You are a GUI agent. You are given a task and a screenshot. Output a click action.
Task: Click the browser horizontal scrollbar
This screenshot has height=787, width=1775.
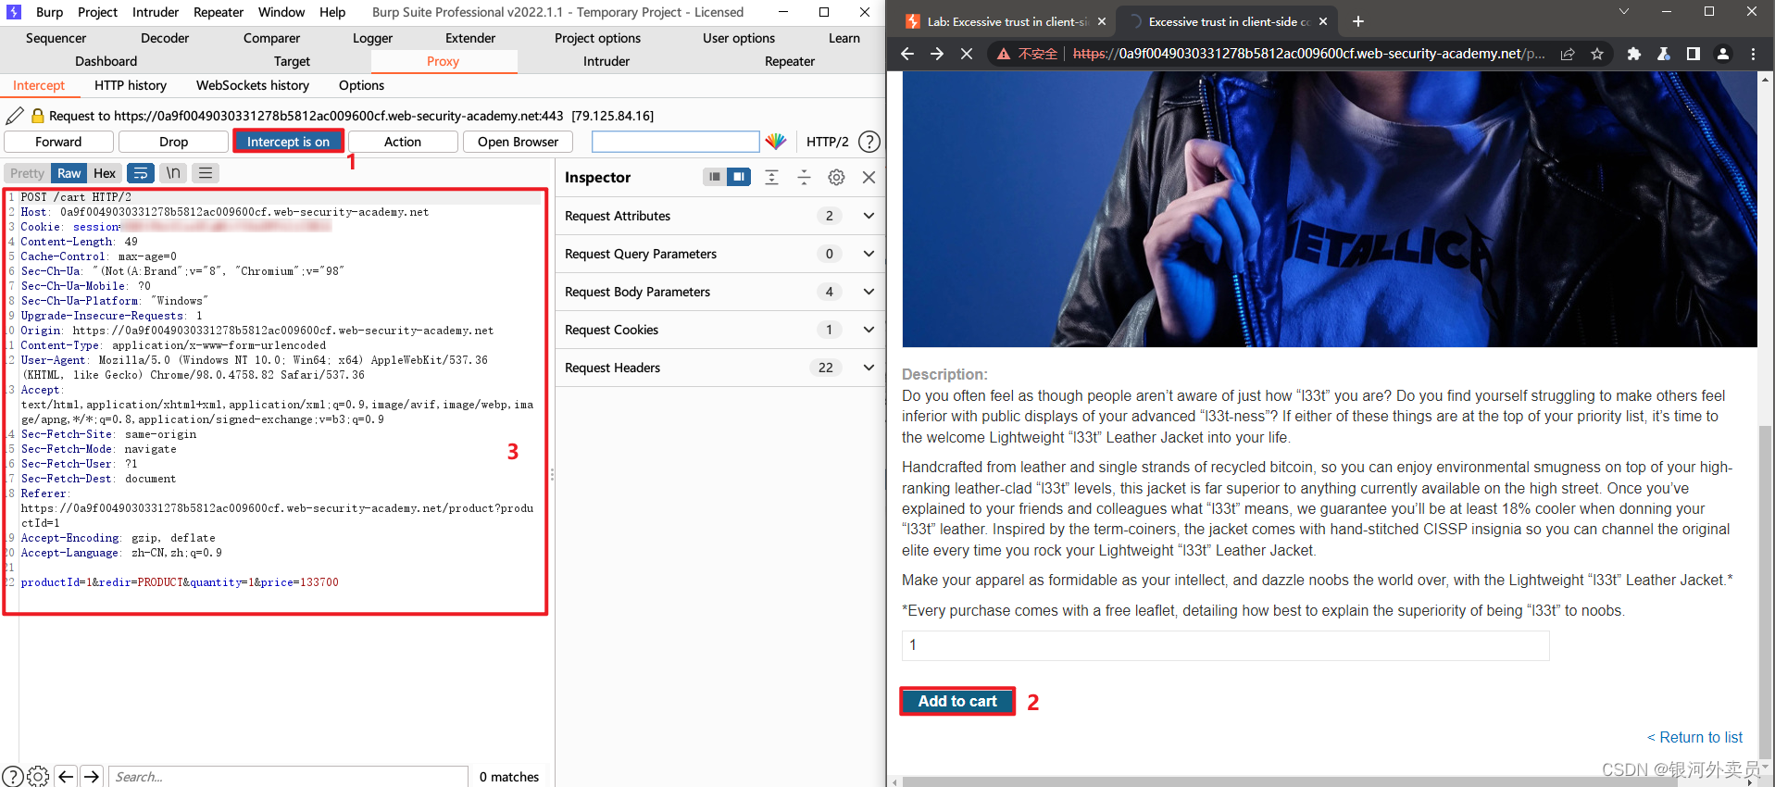1290,781
